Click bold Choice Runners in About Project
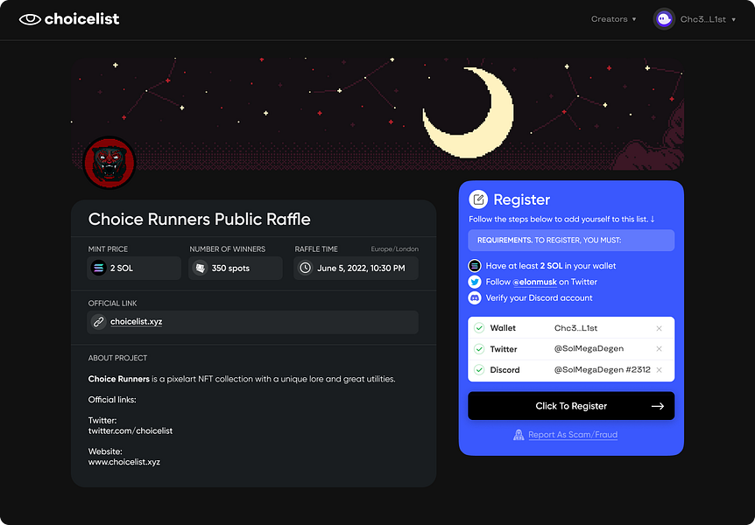This screenshot has width=755, height=525. [x=119, y=379]
